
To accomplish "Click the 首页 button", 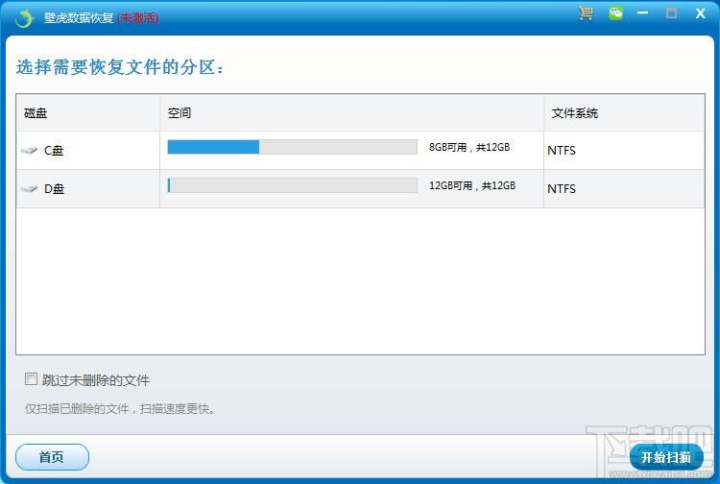I will tap(52, 457).
